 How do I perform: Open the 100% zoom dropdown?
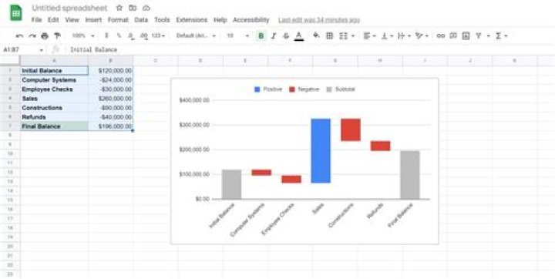click(83, 35)
